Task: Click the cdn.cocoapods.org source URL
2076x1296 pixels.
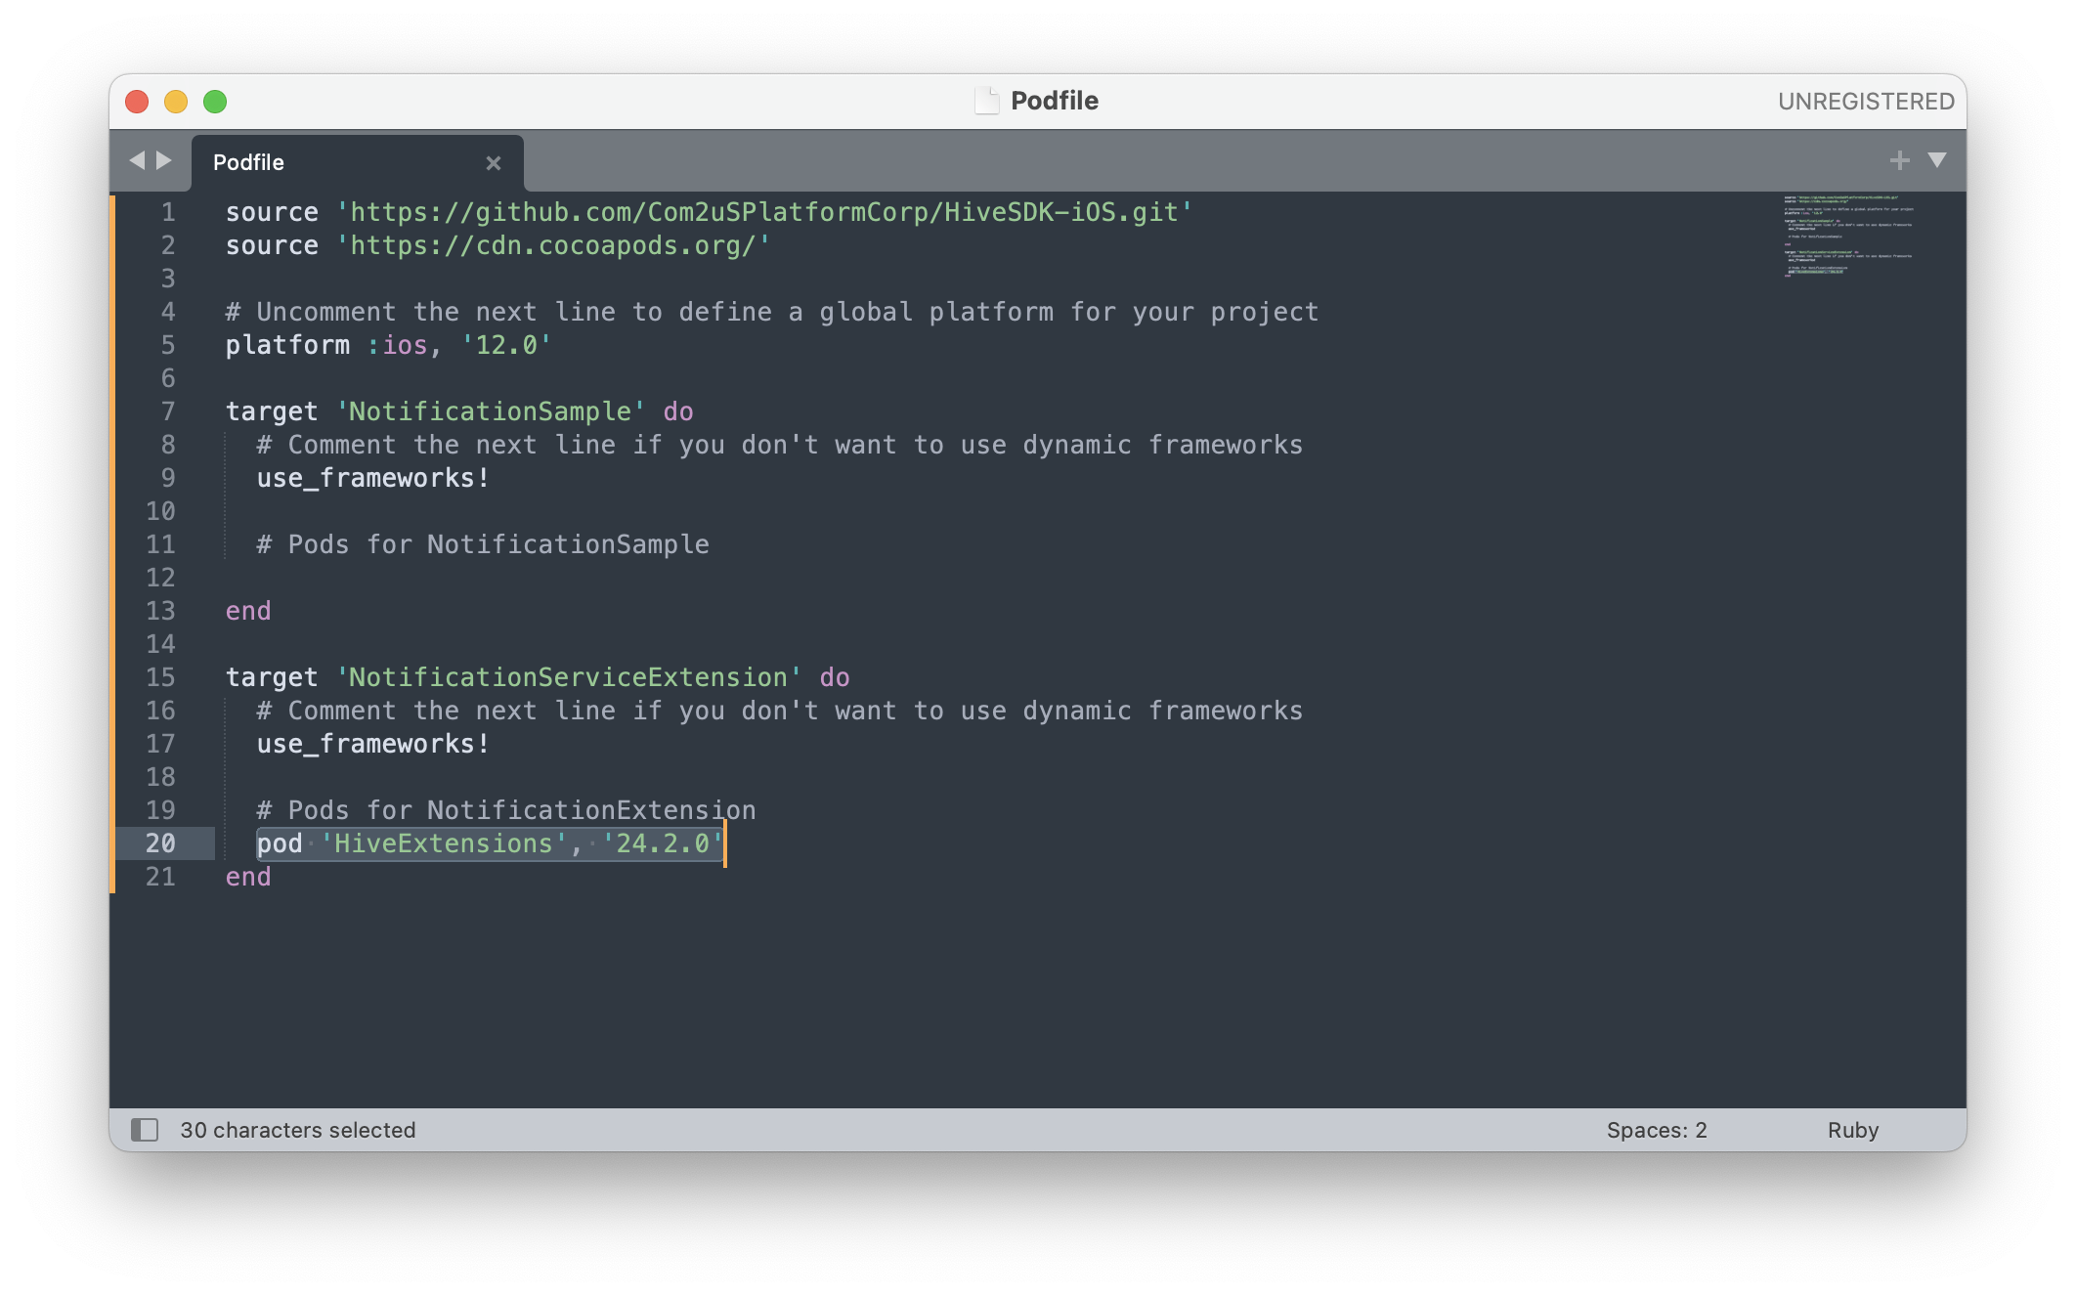Action: [553, 245]
